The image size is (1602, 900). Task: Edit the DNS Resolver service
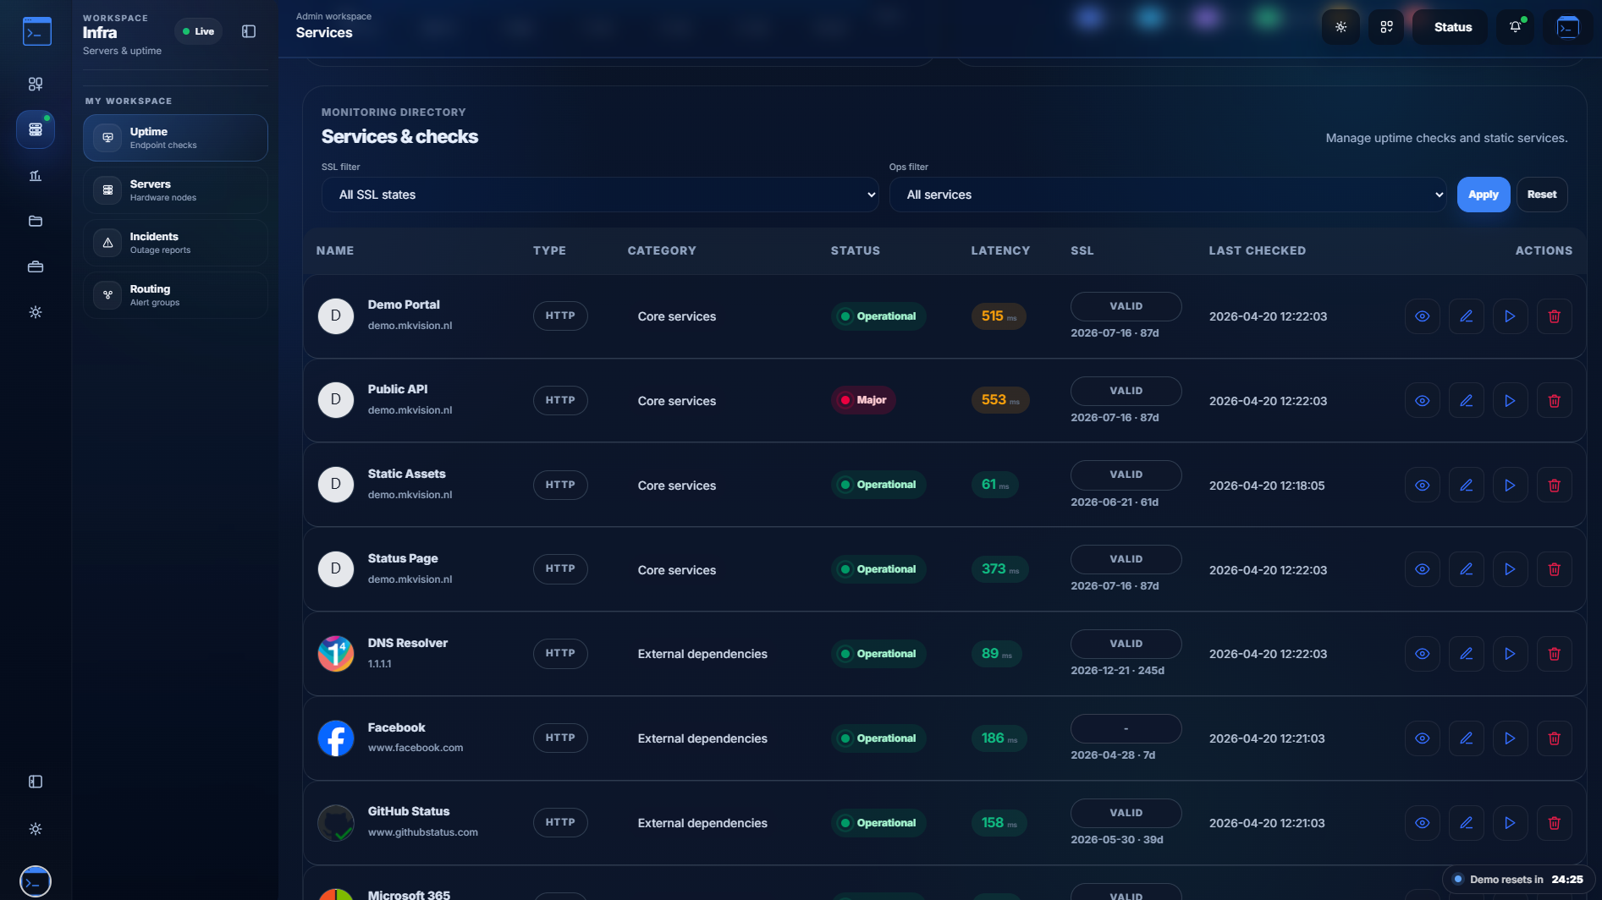[1466, 654]
